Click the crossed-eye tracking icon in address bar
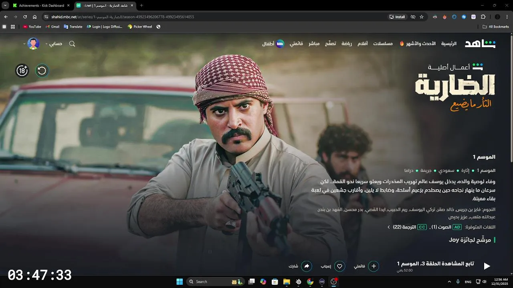The image size is (513, 288). [413, 17]
